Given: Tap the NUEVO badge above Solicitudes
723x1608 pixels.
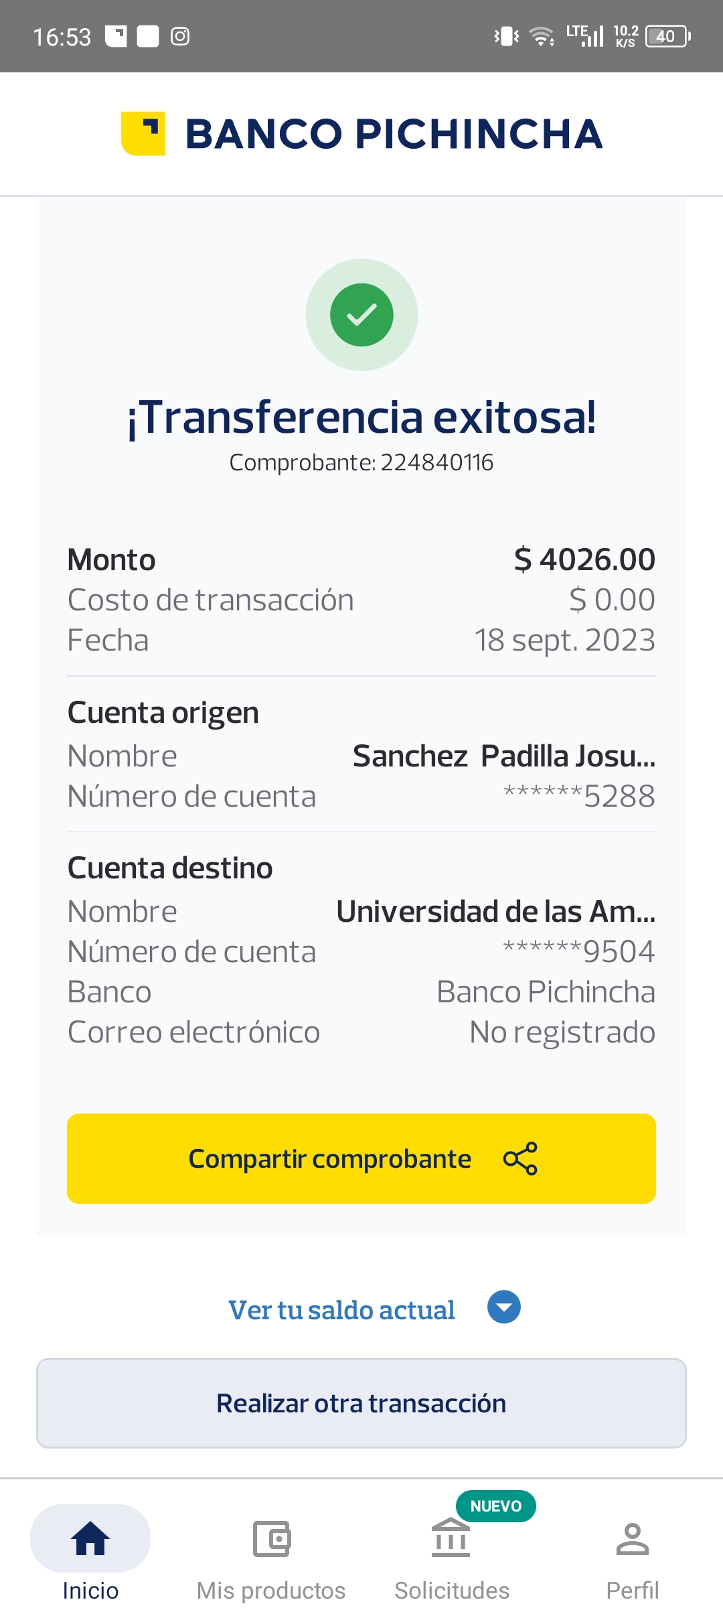Looking at the screenshot, I should click(x=495, y=1506).
